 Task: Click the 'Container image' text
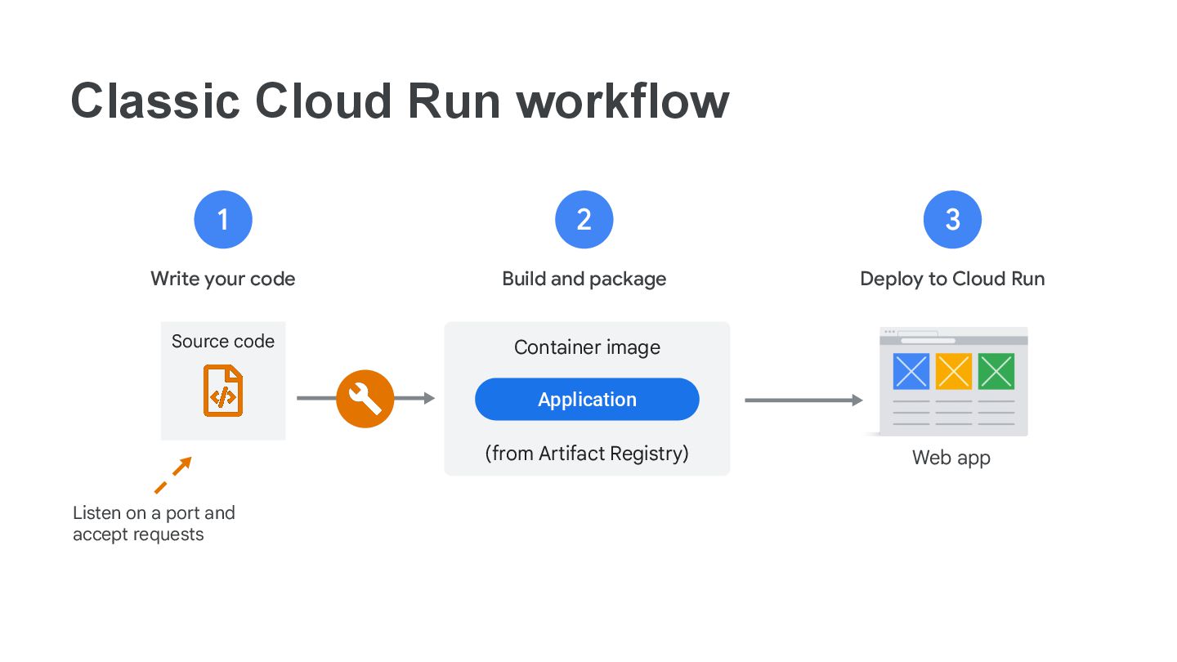(587, 347)
